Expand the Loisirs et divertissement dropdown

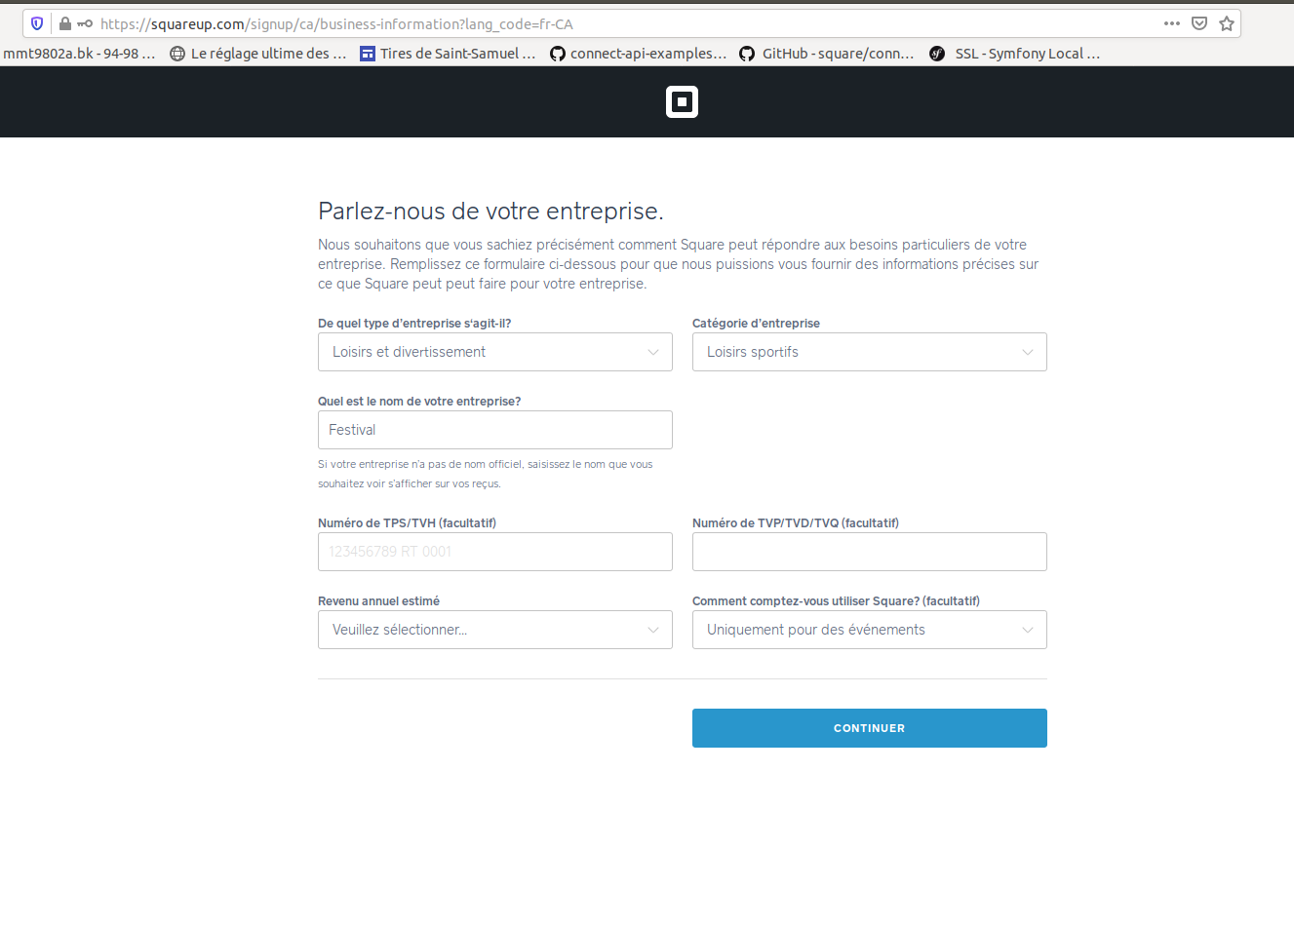click(x=495, y=352)
